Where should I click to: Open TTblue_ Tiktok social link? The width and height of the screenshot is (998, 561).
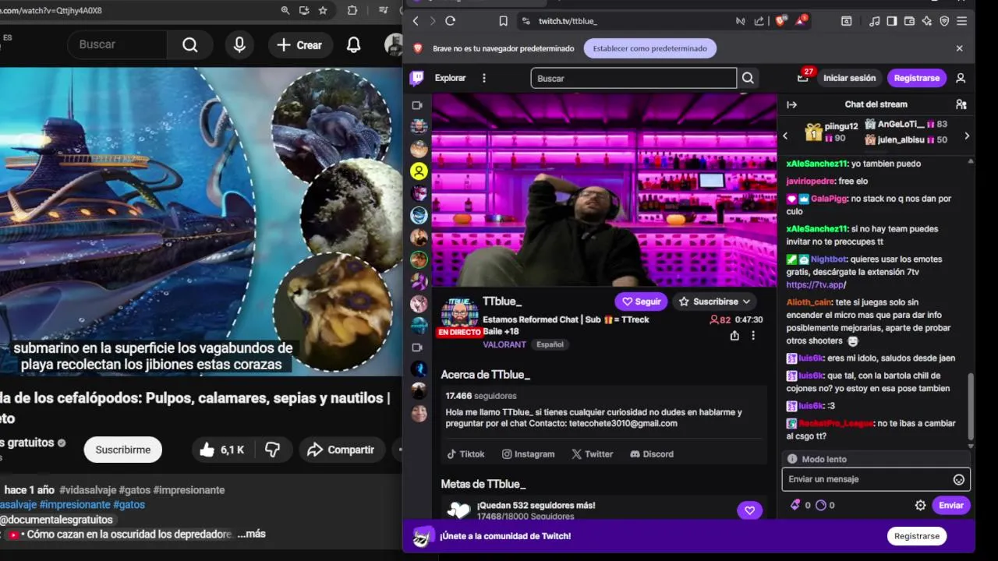465,453
